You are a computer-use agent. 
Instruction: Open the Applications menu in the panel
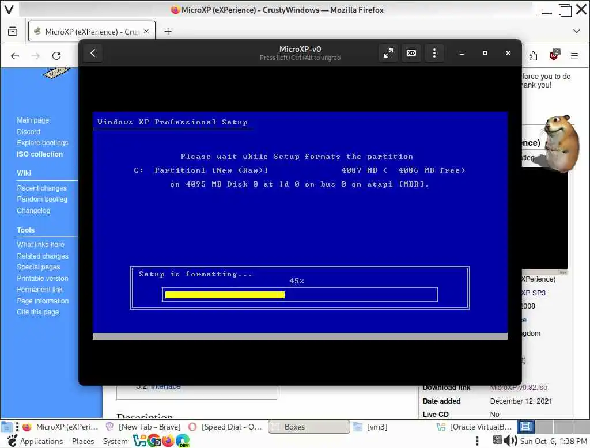(41, 441)
